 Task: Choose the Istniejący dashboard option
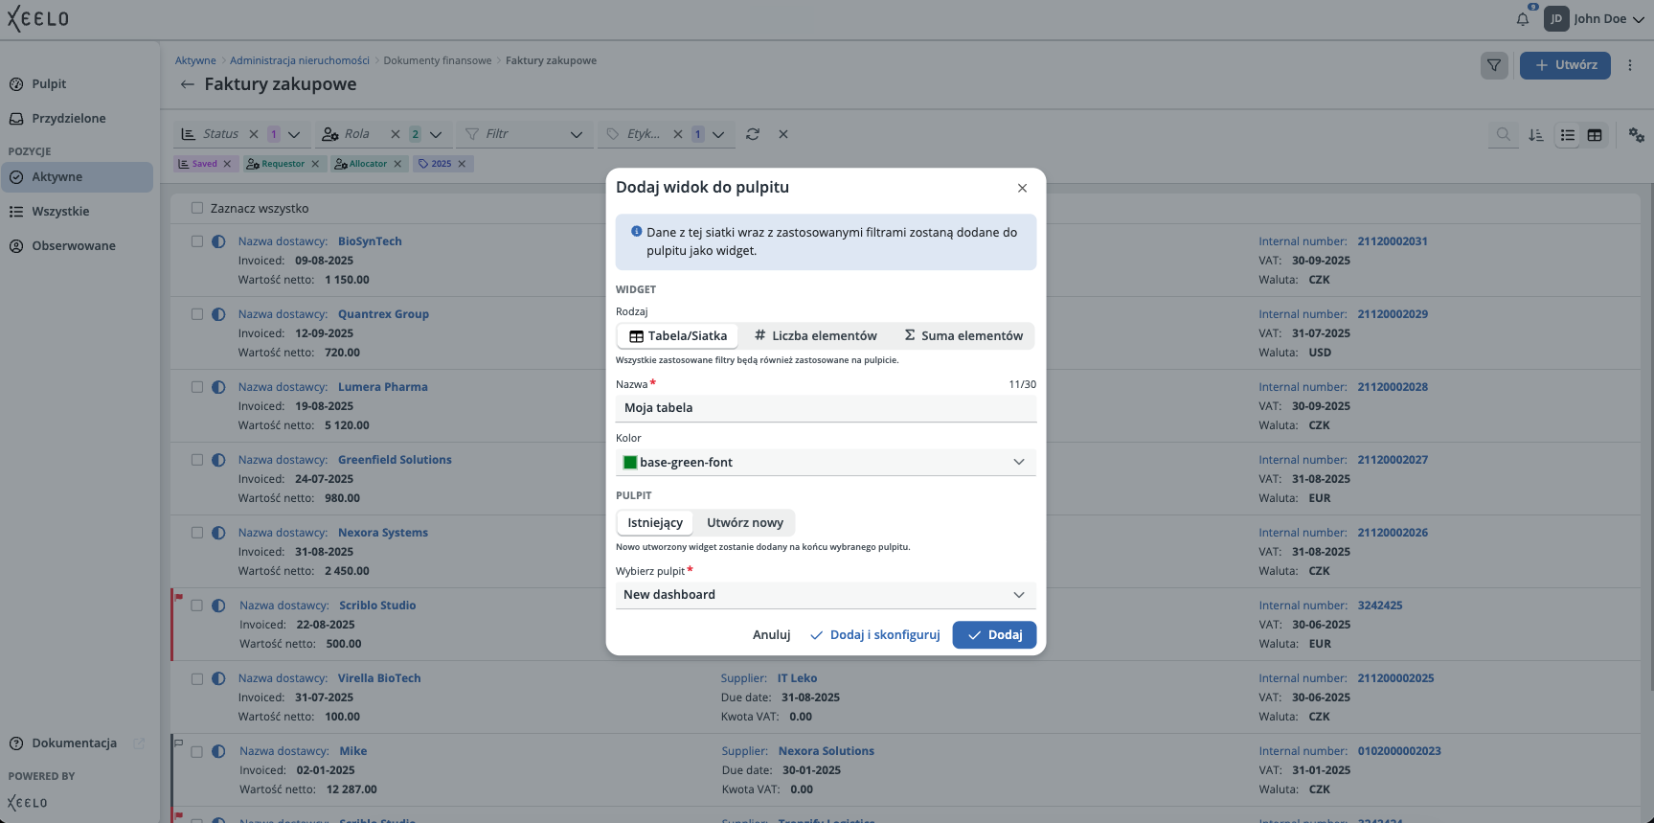tap(655, 523)
